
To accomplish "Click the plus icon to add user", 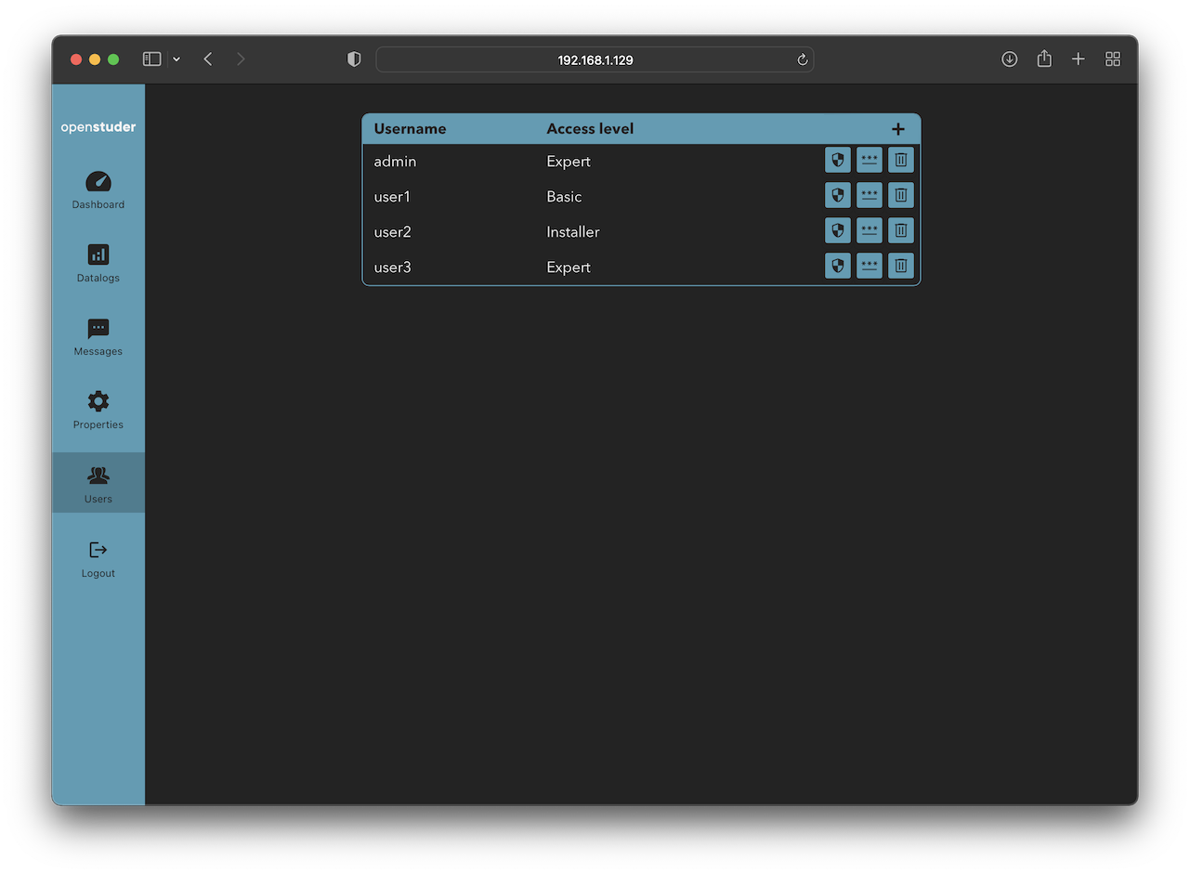I will pos(897,129).
